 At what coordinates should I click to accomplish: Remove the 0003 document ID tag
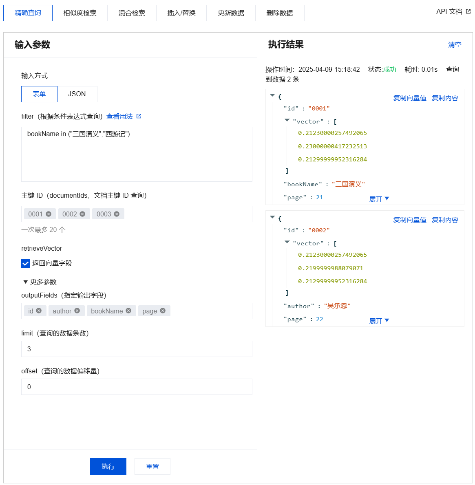point(117,214)
